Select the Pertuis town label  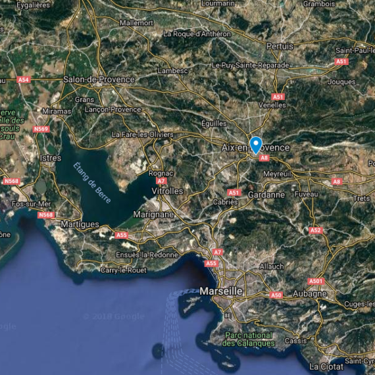[280, 46]
